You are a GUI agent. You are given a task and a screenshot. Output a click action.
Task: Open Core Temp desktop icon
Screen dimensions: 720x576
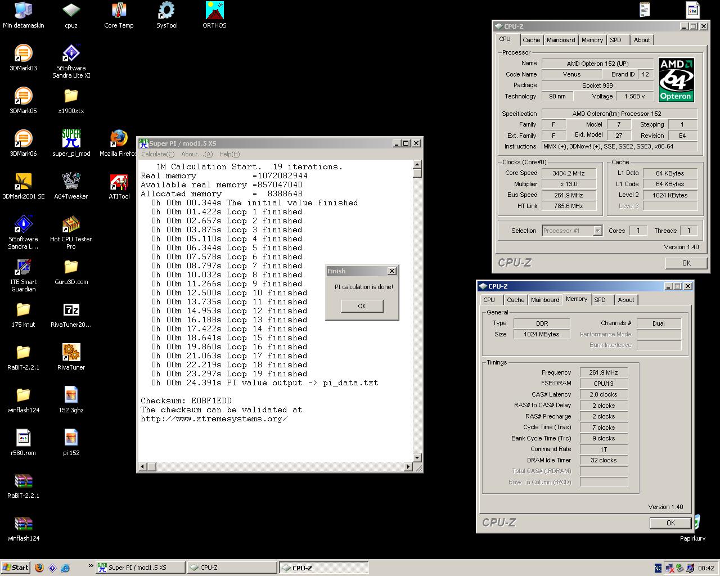(x=119, y=15)
